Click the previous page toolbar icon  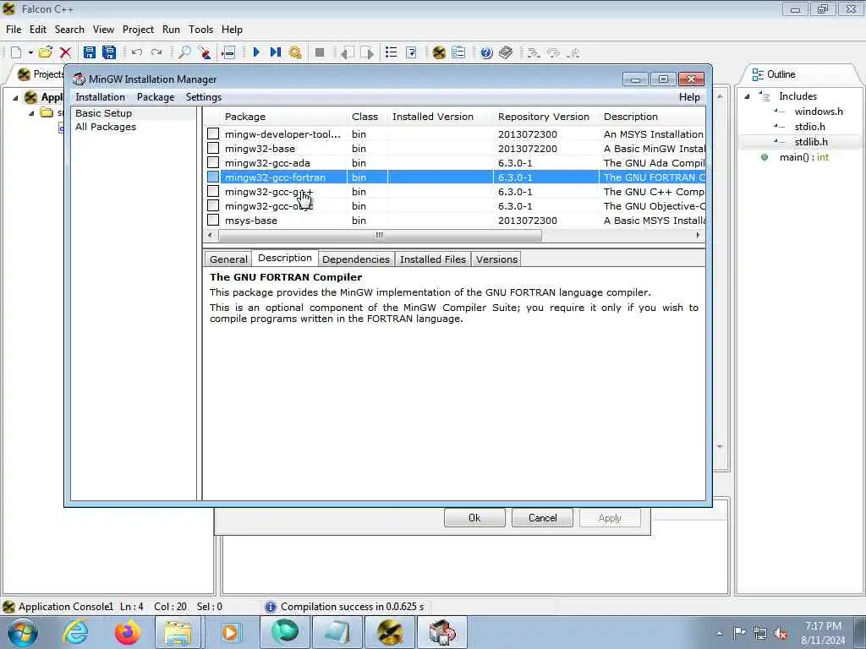point(347,52)
